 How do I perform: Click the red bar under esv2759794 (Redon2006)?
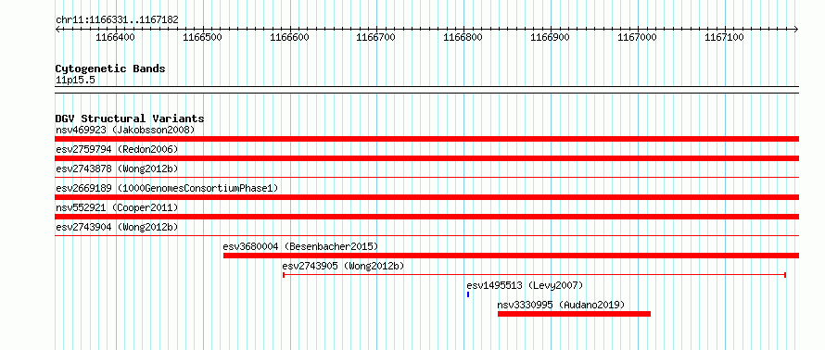point(426,158)
